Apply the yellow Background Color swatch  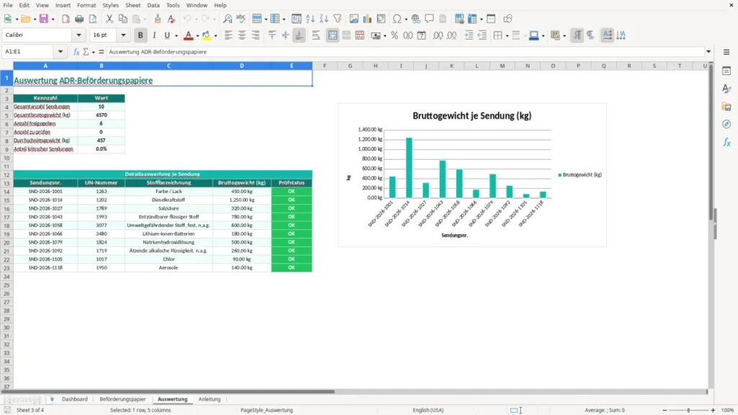coord(207,35)
